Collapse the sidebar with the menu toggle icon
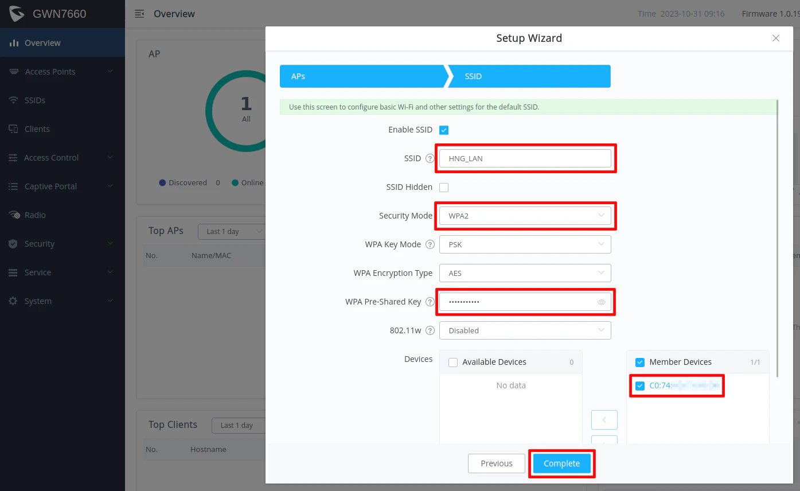Image resolution: width=800 pixels, height=491 pixels. click(x=139, y=14)
